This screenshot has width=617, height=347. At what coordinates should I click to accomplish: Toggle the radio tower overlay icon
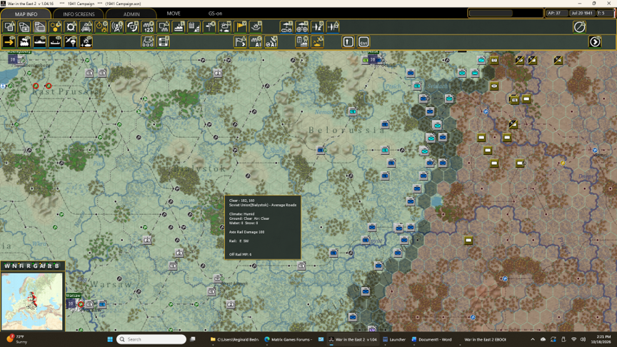(117, 27)
